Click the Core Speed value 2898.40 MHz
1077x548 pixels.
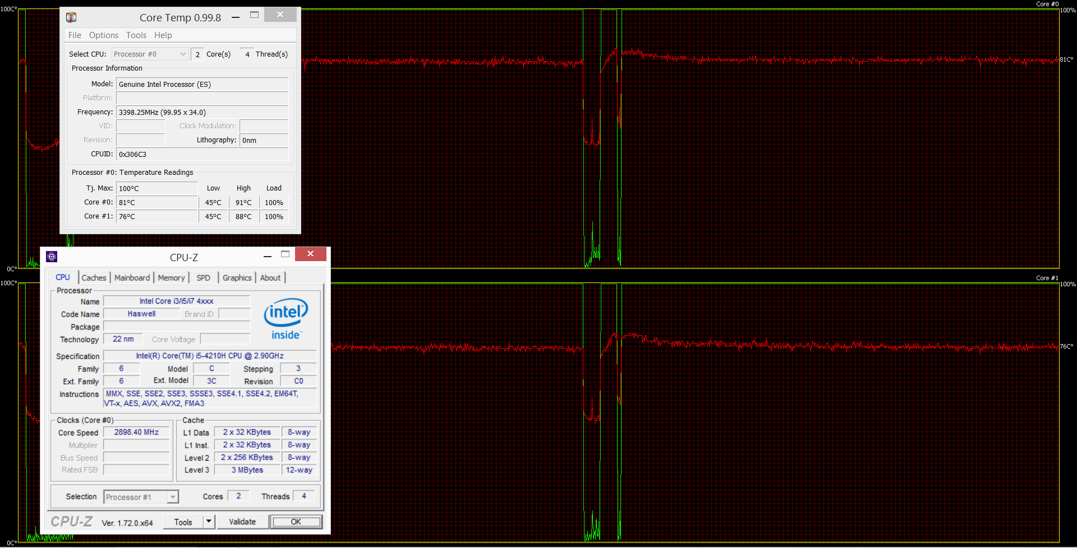136,432
